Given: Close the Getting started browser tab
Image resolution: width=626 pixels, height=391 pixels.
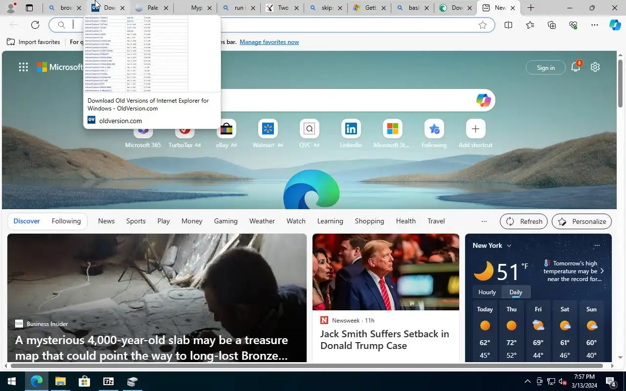Looking at the screenshot, I should pyautogui.click(x=383, y=8).
